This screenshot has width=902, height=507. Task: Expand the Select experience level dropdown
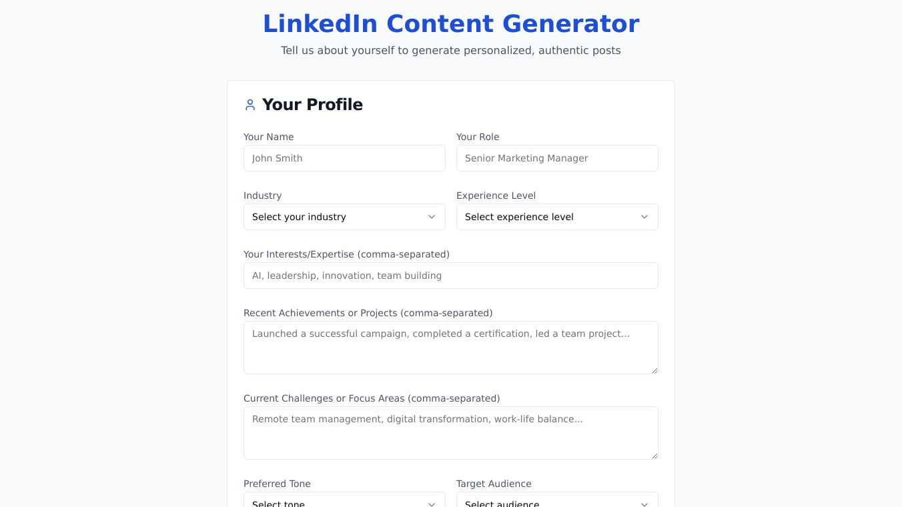pyautogui.click(x=556, y=217)
